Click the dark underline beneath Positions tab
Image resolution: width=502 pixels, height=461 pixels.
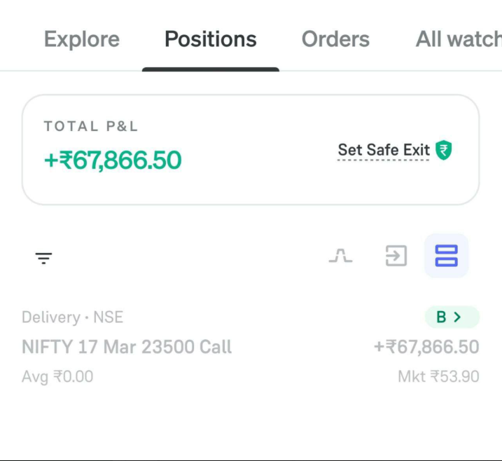(x=210, y=69)
